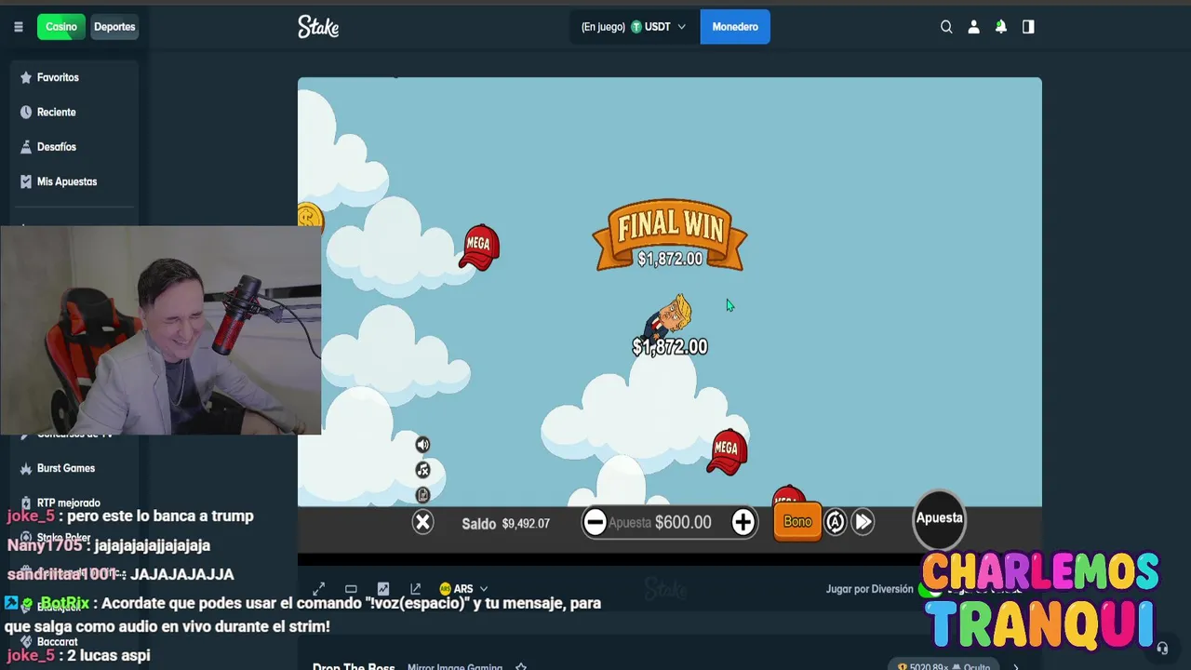Image resolution: width=1191 pixels, height=670 pixels.
Task: Open the live support headset icon
Action: click(1161, 649)
